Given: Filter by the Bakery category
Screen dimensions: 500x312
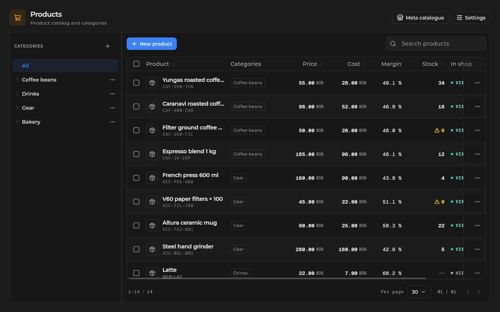Looking at the screenshot, I should point(66,122).
